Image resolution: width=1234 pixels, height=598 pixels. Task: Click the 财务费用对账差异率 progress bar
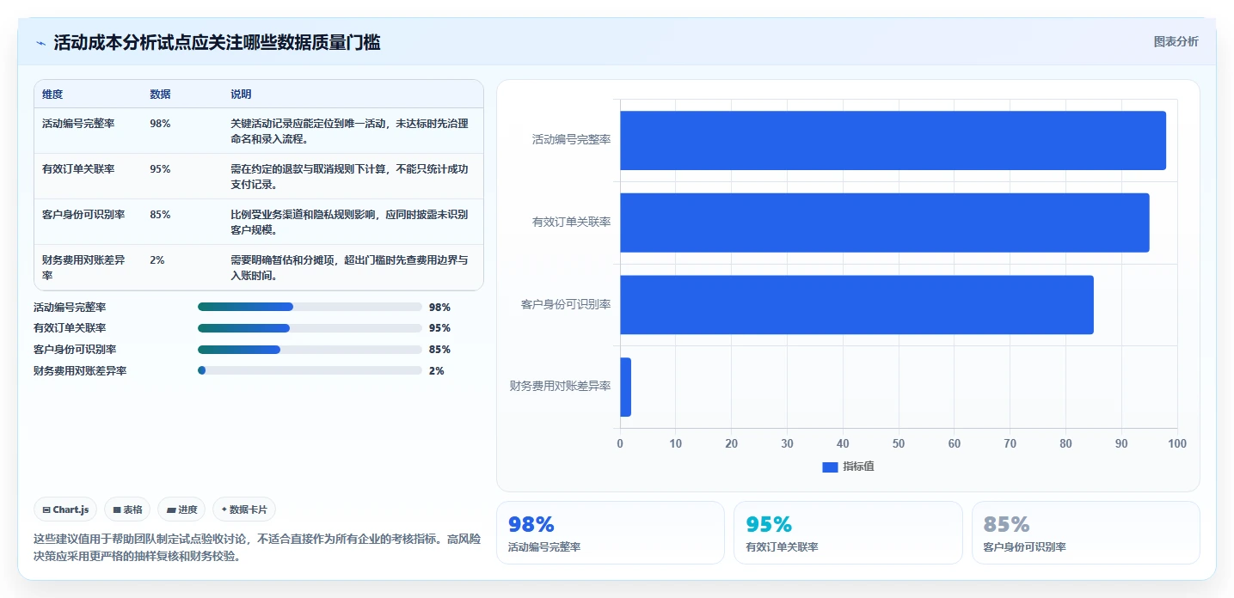(310, 370)
